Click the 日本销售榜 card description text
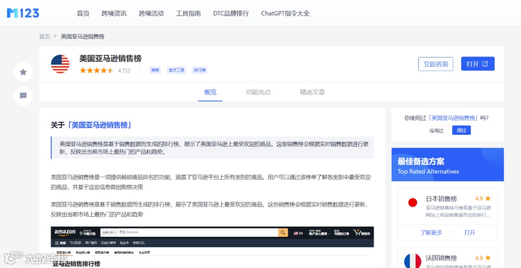The height and width of the screenshot is (268, 521). click(x=458, y=211)
